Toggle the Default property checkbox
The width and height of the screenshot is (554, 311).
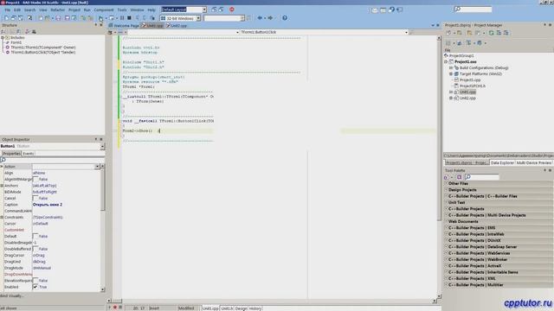(x=35, y=236)
